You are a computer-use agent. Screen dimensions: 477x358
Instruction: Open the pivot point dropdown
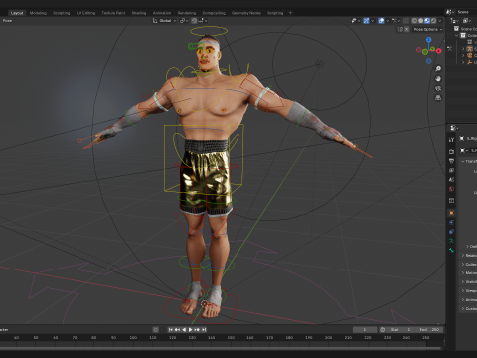pyautogui.click(x=184, y=21)
